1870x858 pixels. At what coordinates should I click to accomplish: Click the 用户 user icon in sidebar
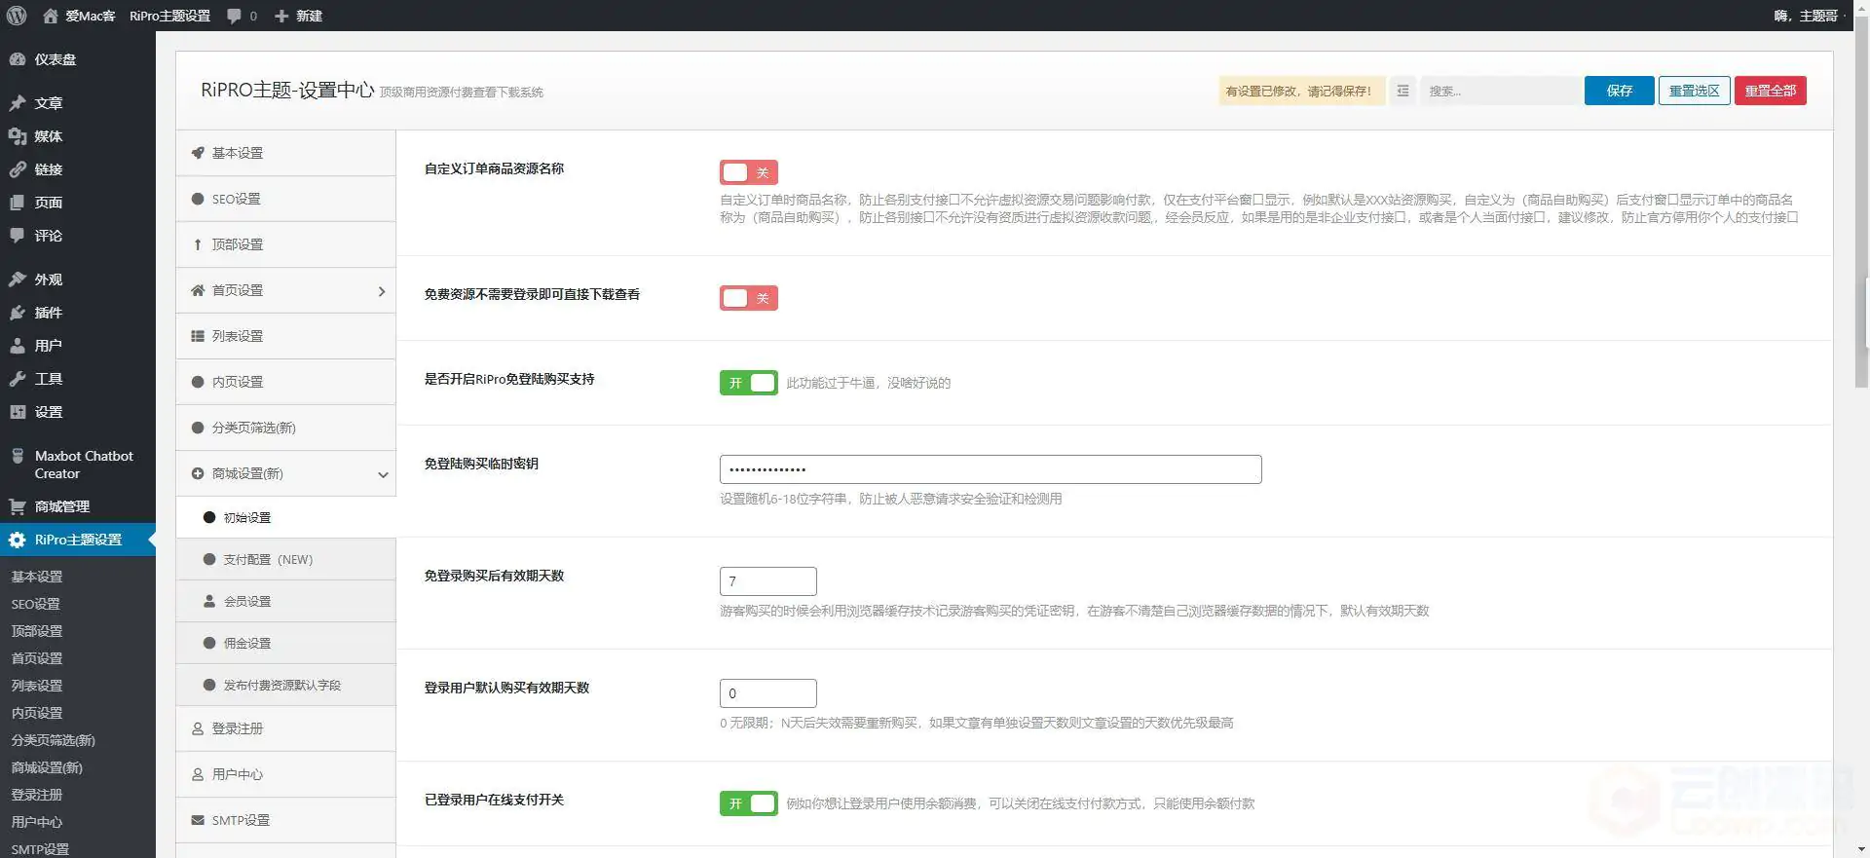[x=18, y=346]
